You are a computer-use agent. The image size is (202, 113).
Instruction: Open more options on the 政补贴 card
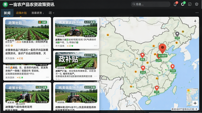coord(95,76)
